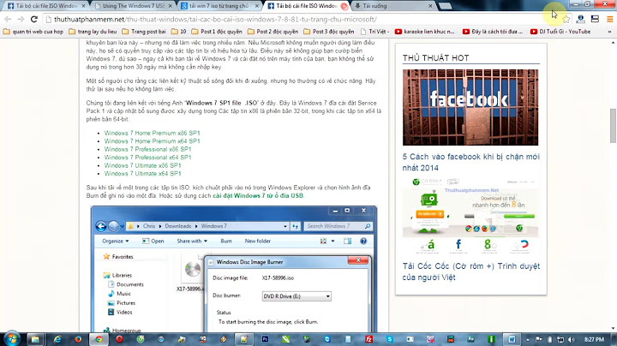617x346 pixels.
Task: Follow 'cài đặt Windows 7 từ ổ đĩa USB' link
Action: (258, 195)
